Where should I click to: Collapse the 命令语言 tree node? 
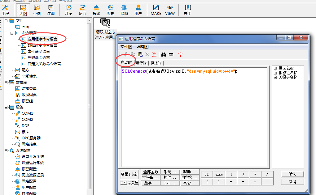[x=12, y=33]
